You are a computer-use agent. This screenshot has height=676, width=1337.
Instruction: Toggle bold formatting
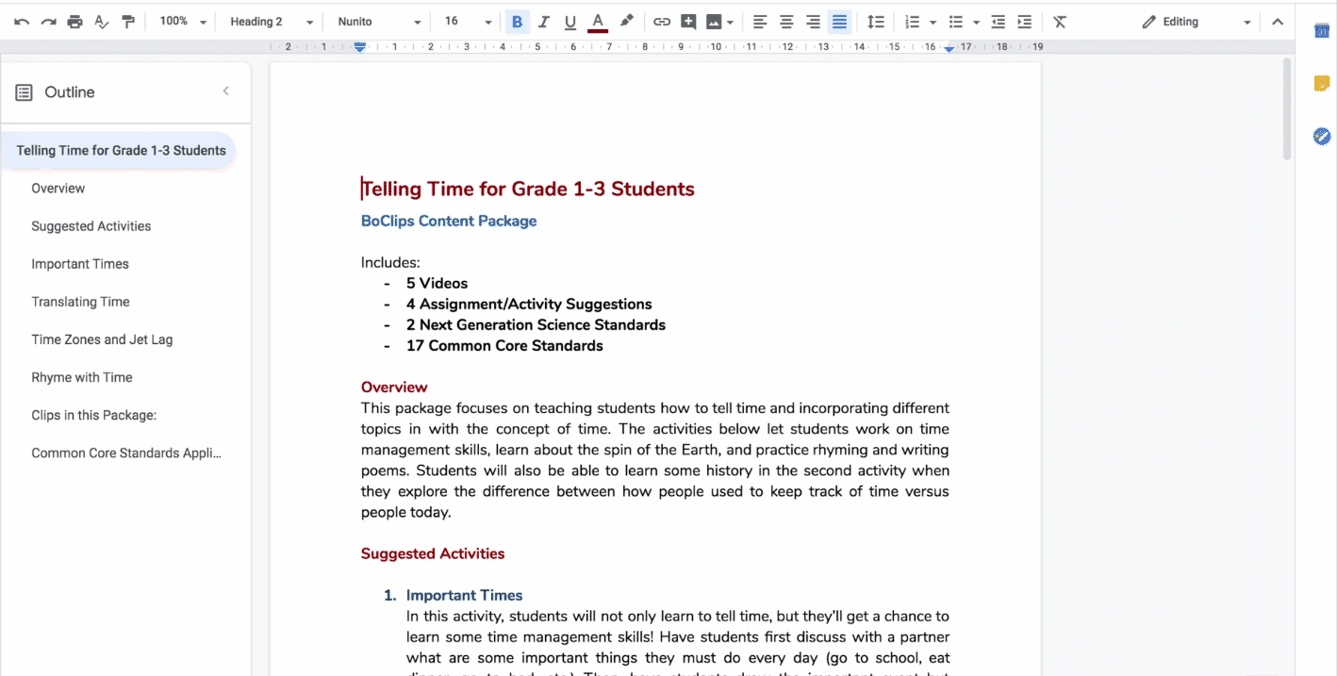click(x=517, y=22)
